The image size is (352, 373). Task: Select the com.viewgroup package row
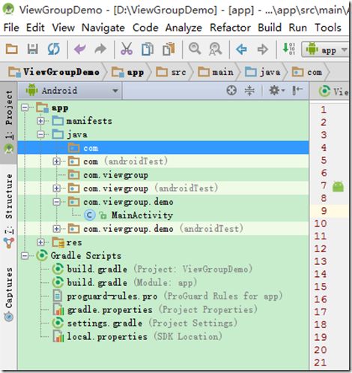tap(163, 175)
